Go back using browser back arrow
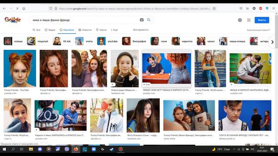The width and height of the screenshot is (278, 156). point(4,9)
